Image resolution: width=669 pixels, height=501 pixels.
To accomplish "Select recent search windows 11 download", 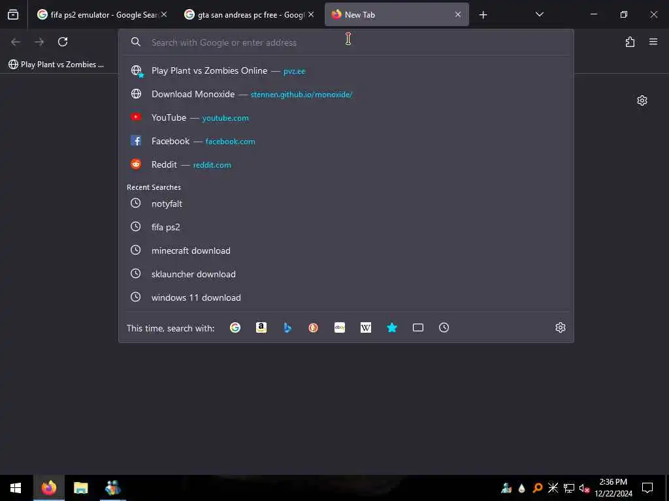I will [x=346, y=297].
